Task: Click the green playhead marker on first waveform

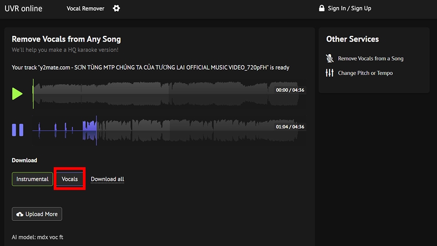Action: click(33, 93)
